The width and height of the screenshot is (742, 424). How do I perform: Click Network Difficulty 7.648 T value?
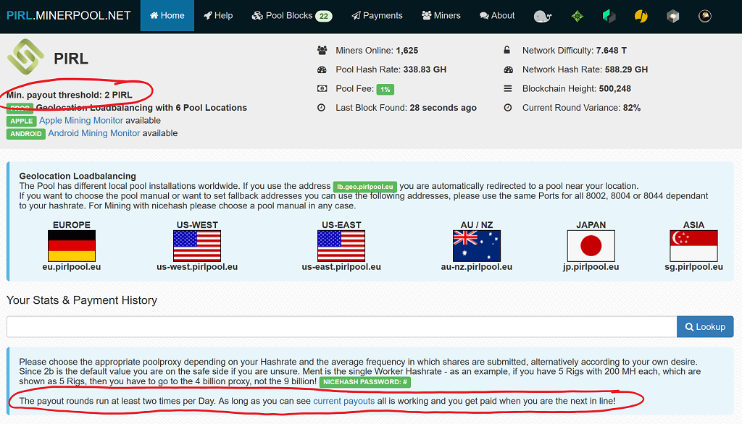tap(612, 51)
